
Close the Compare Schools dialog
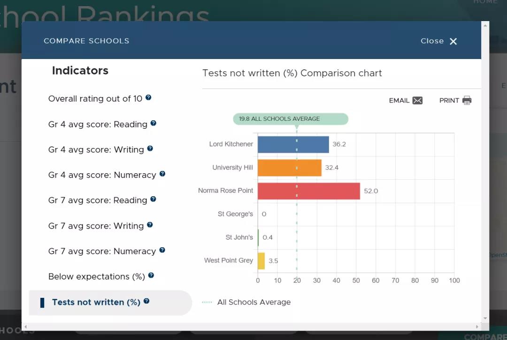pos(439,41)
